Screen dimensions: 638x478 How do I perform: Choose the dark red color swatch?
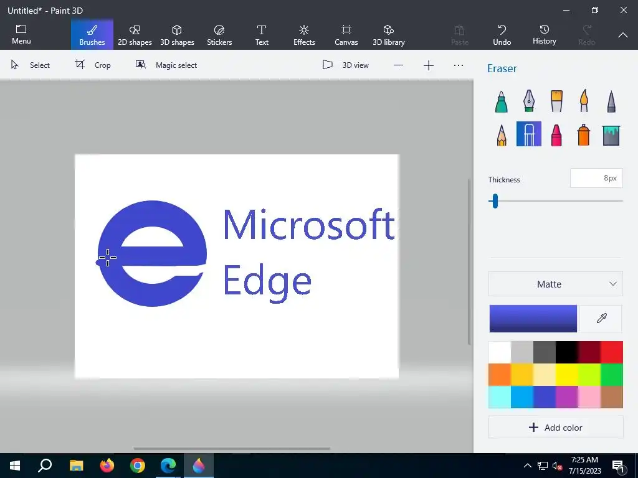[589, 352]
